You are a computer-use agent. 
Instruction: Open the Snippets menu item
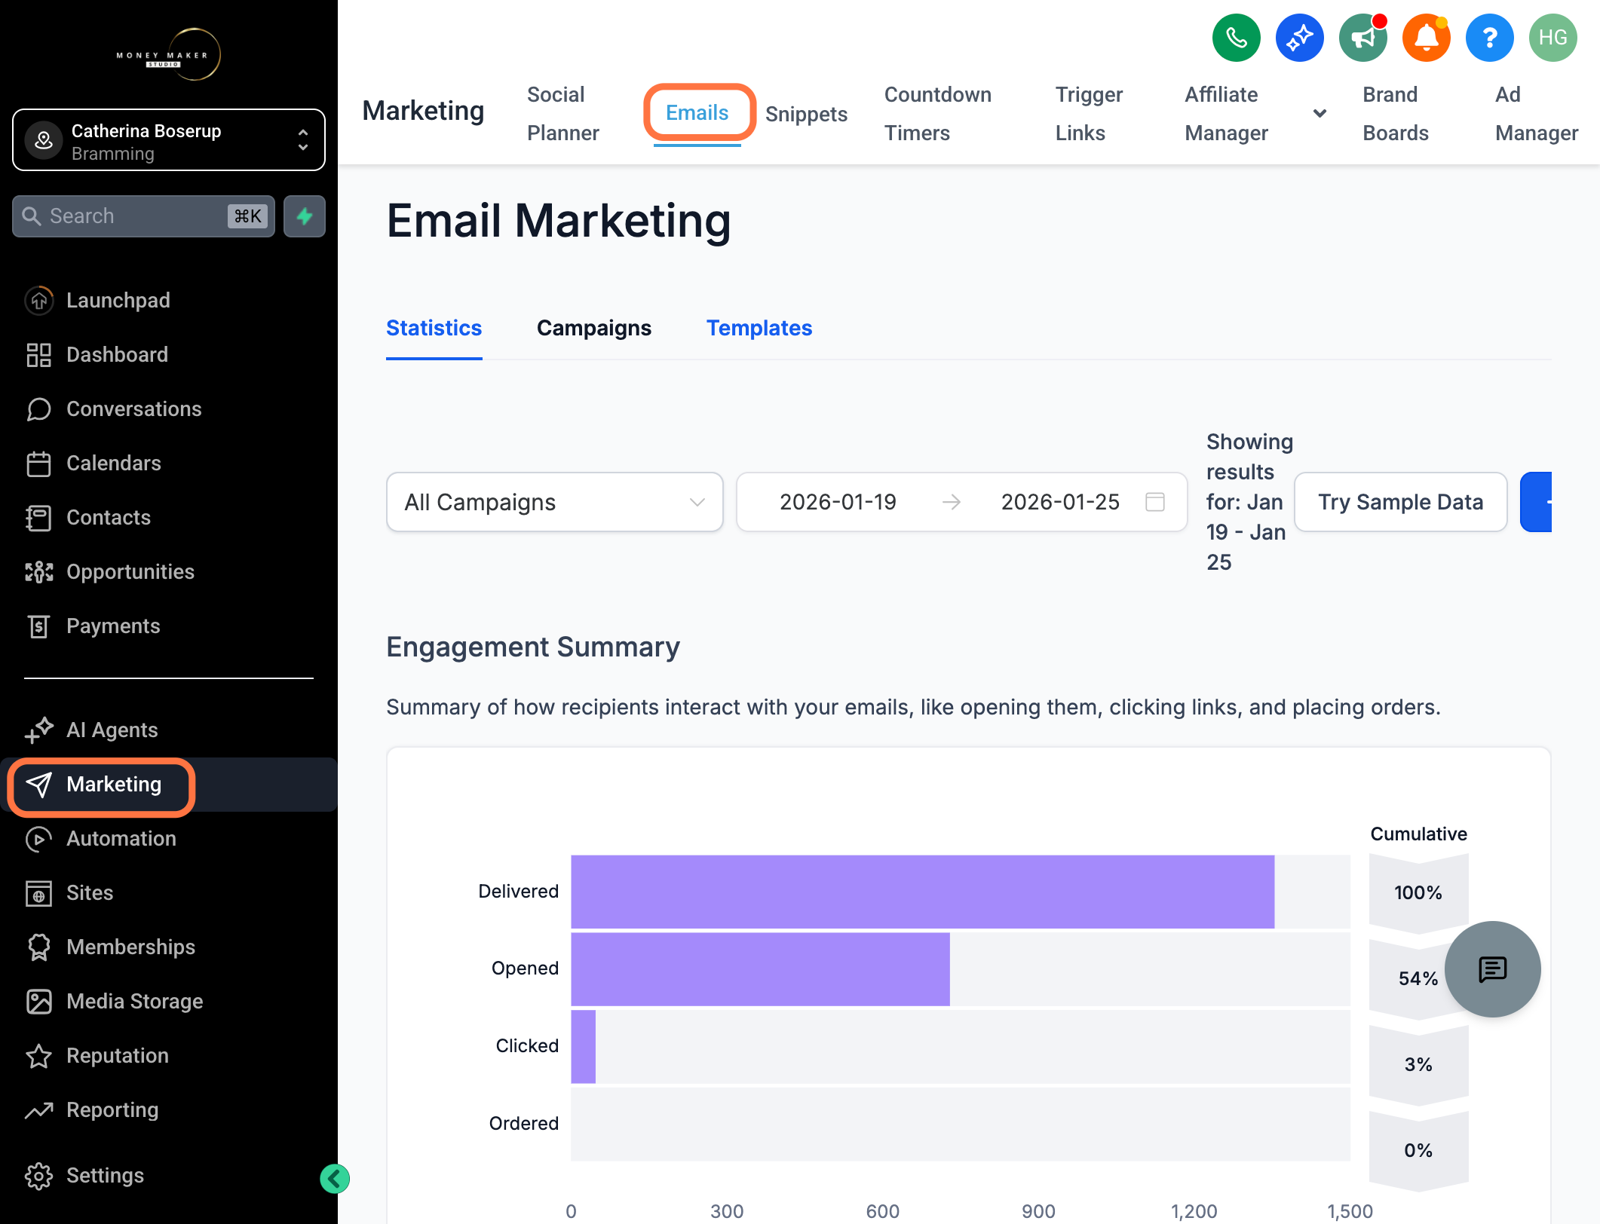[806, 114]
